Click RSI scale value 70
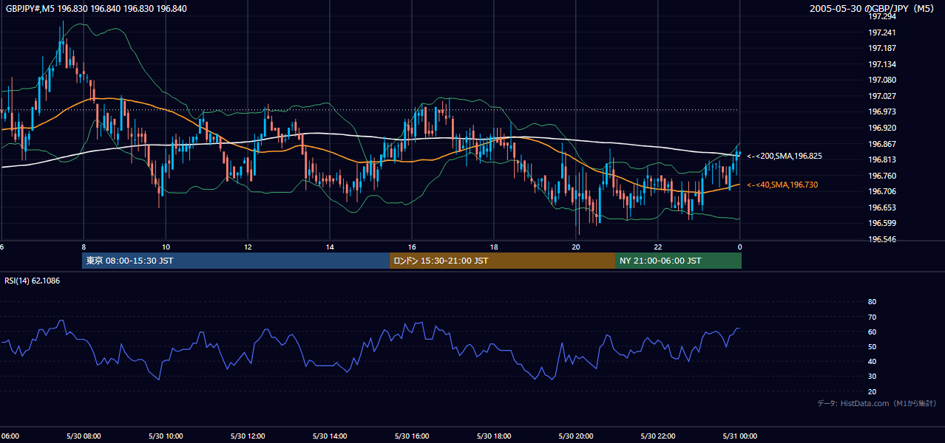The height and width of the screenshot is (443, 945). 872,317
